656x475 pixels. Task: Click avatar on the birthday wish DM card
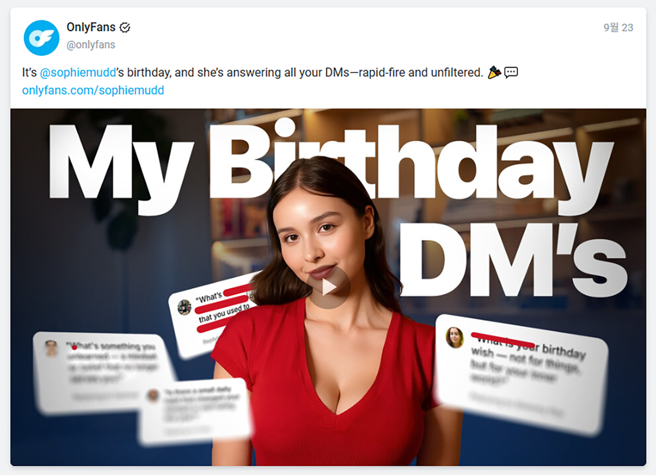[x=454, y=338]
